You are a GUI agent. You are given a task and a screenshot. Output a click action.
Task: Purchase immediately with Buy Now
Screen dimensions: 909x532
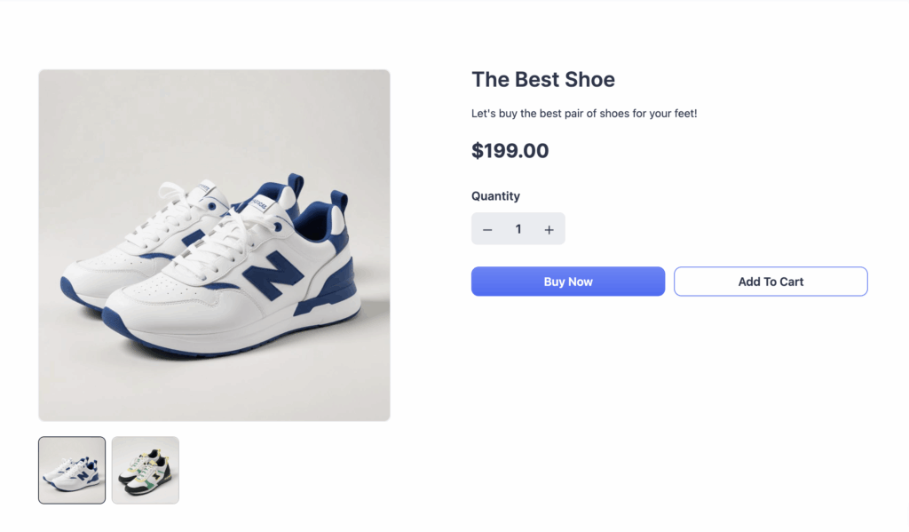[x=567, y=281]
